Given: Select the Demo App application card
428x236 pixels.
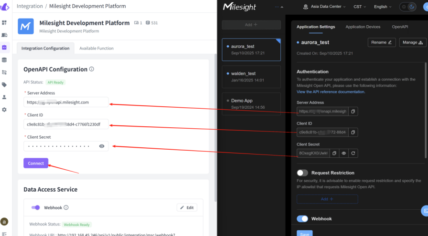Looking at the screenshot, I should [251, 104].
